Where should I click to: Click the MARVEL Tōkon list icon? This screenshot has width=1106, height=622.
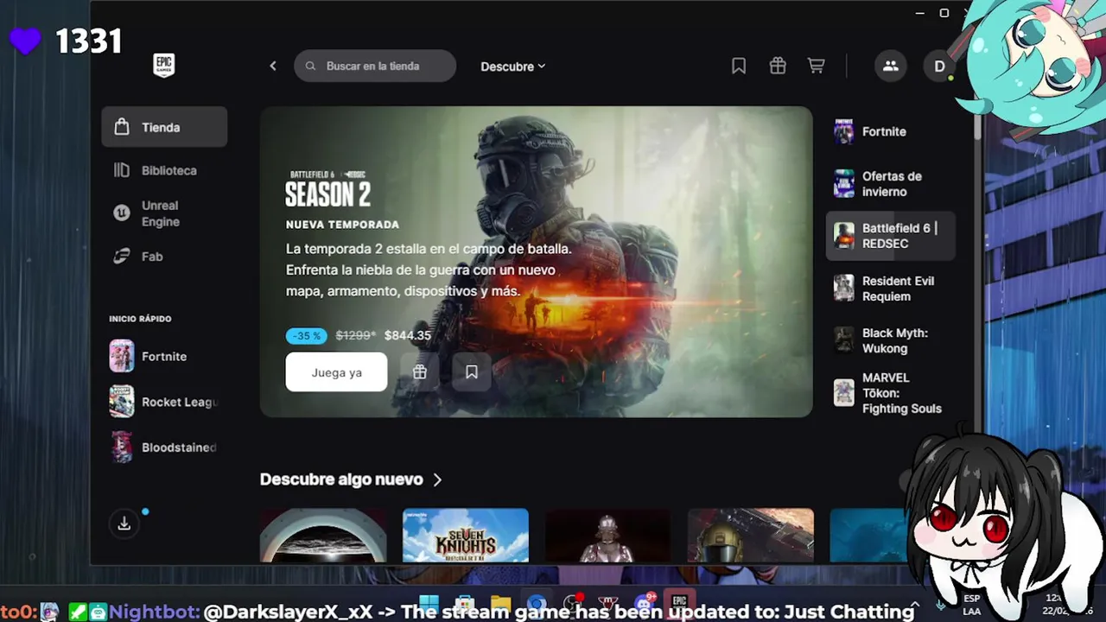coord(843,393)
